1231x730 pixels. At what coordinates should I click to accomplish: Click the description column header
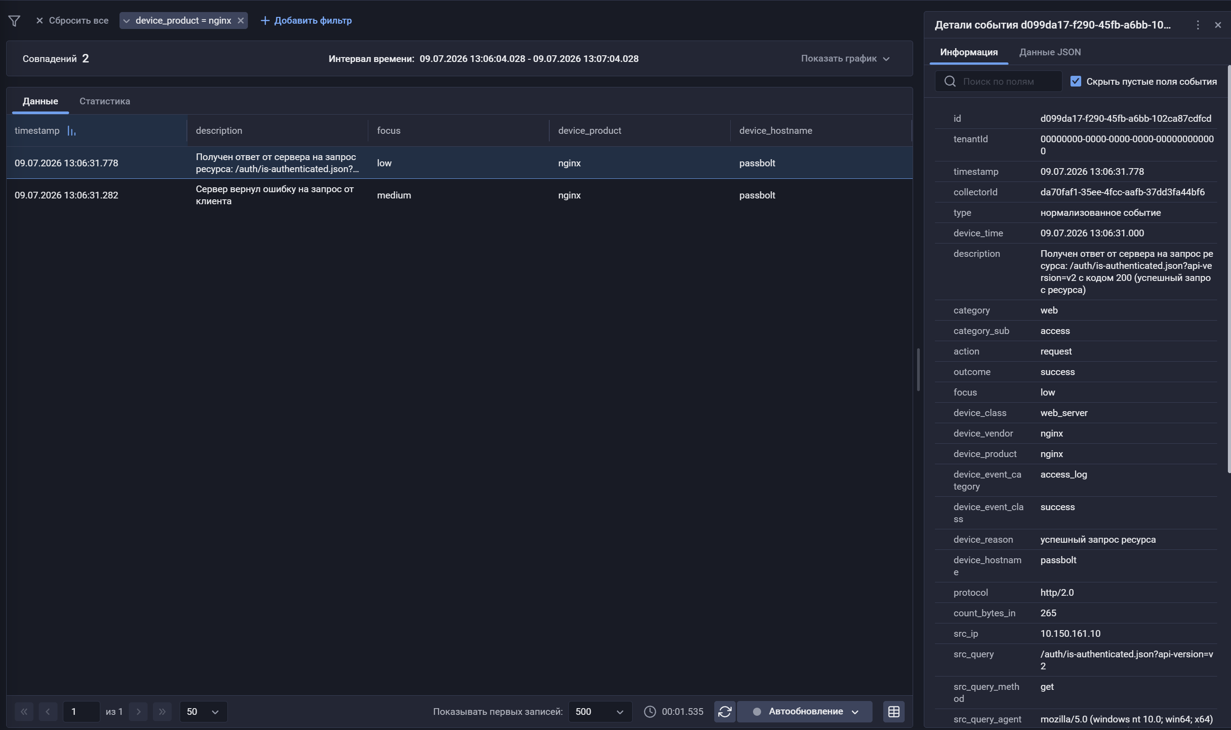tap(219, 131)
